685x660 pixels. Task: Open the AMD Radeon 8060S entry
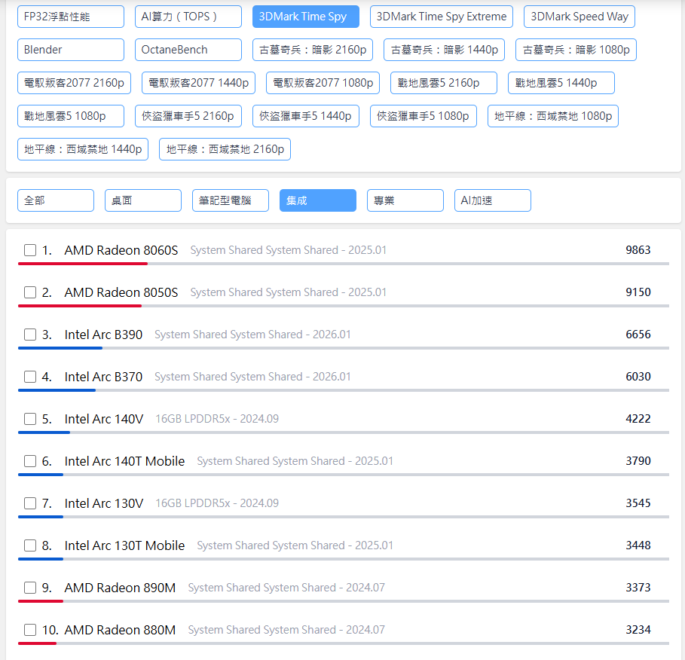coord(121,250)
